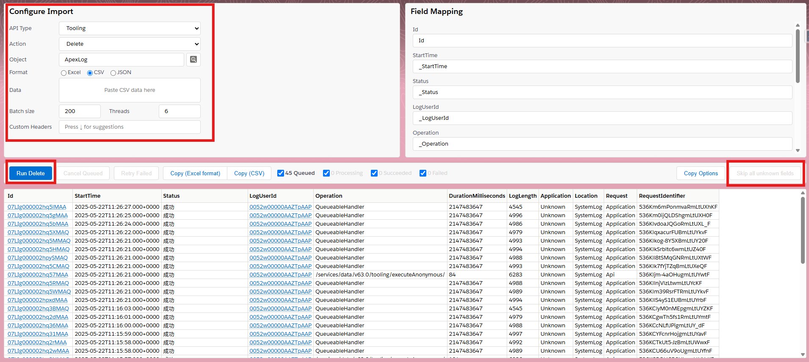Click the Operation column header

[380, 196]
